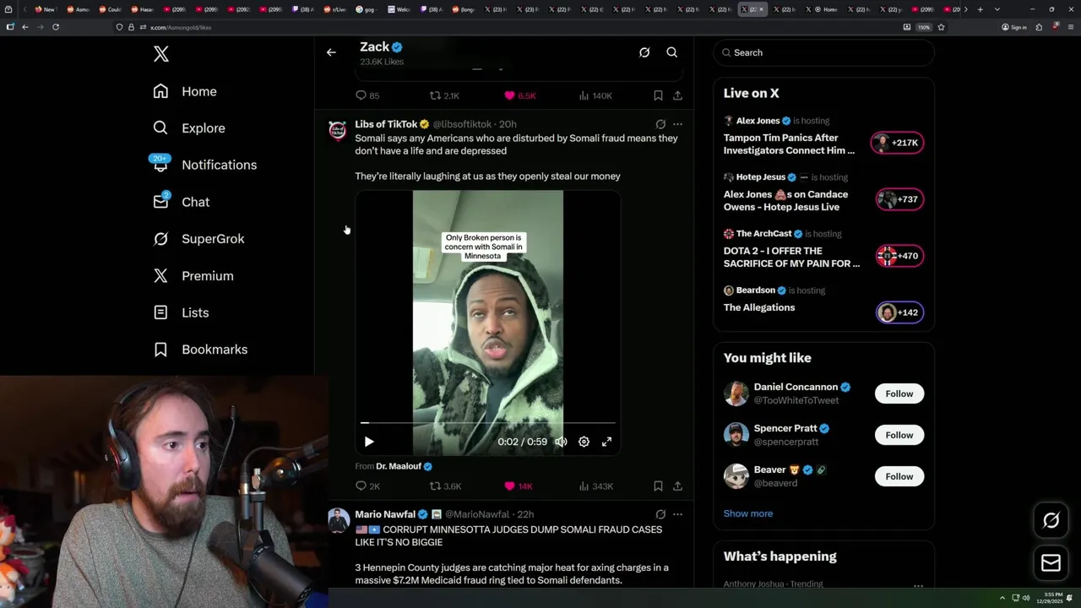Follow Spencer Pratt
Screen dimensions: 1081x608
click(899, 435)
